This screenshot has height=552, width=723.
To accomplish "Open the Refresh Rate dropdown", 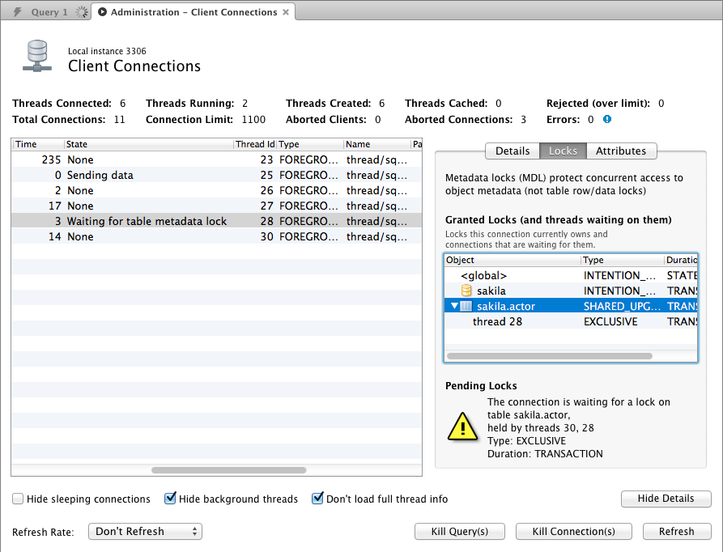I will tap(147, 532).
